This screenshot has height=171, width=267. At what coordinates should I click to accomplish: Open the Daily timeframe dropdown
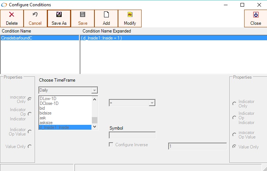(94, 90)
